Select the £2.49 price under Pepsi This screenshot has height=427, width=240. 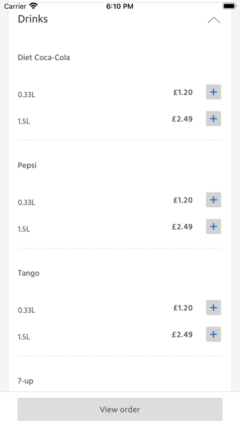coord(182,227)
